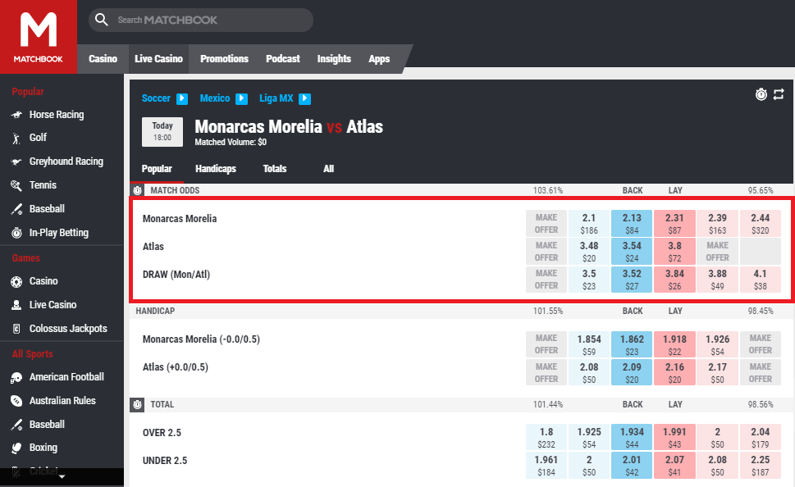This screenshot has width=795, height=487.
Task: Click the Boxing glove icon
Action: pos(16,448)
